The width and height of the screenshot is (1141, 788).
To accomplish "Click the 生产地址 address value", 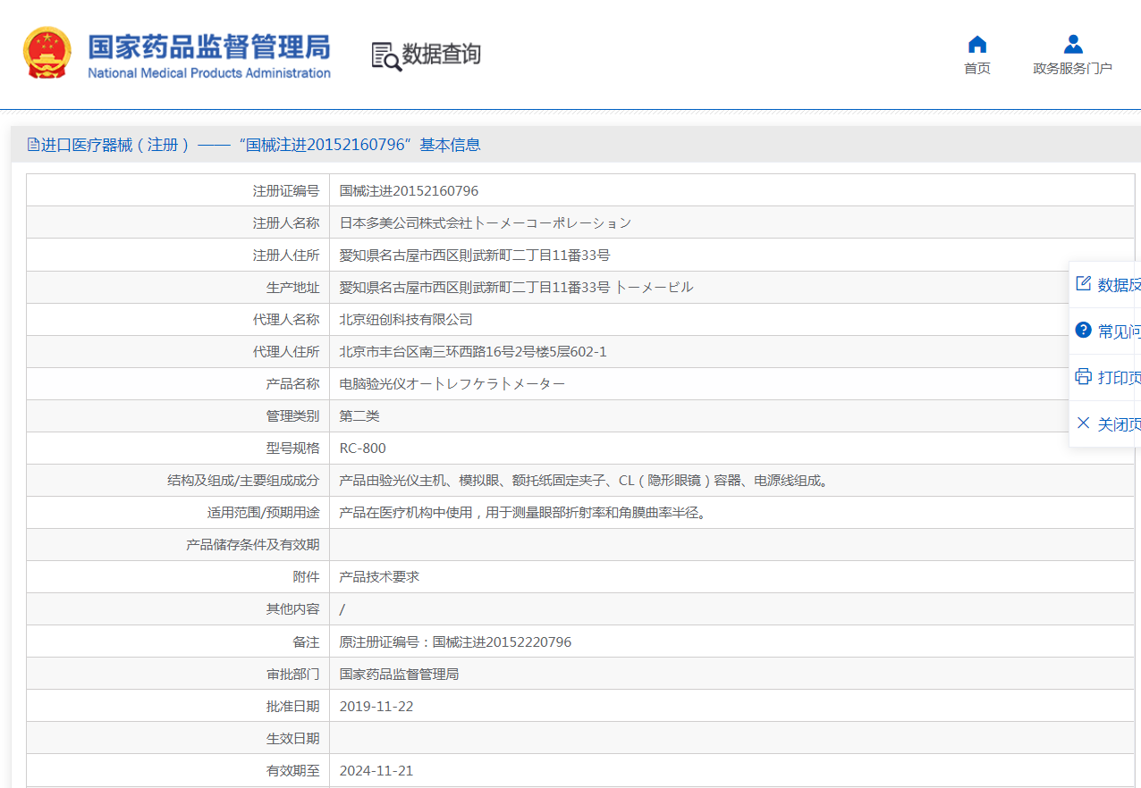I will (517, 288).
